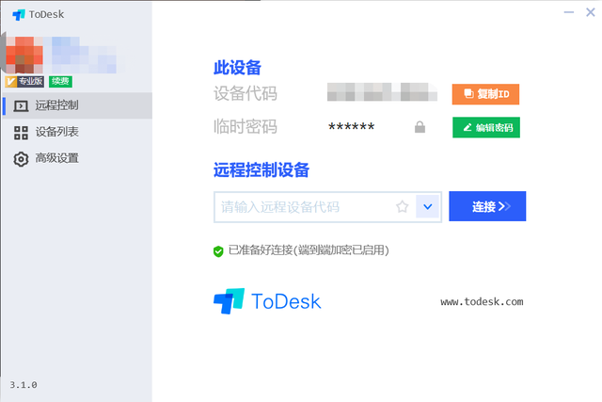Click the 已准备好连接 status text
602x402 pixels.
[x=309, y=250]
